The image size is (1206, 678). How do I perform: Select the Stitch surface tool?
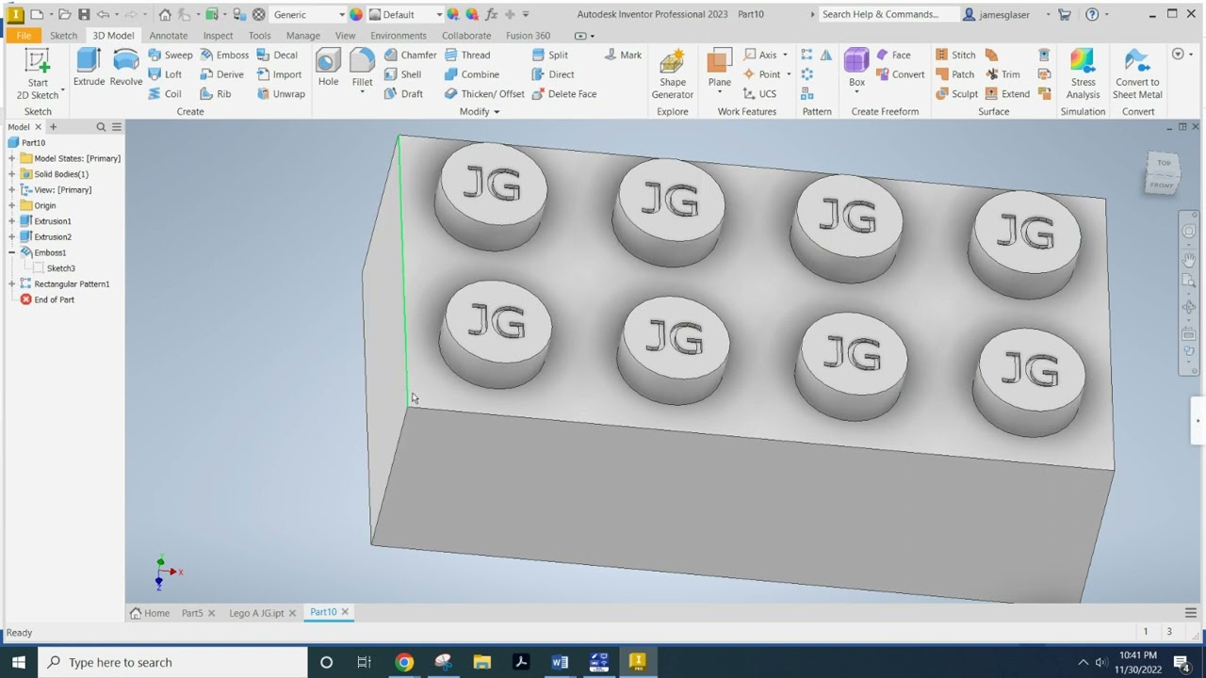955,55
